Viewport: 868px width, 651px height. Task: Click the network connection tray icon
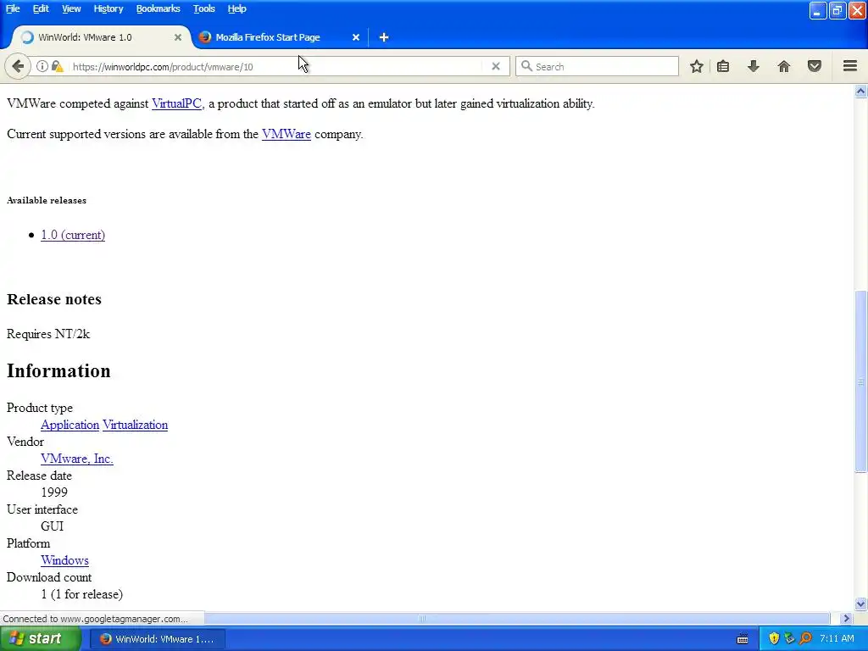[x=789, y=639]
